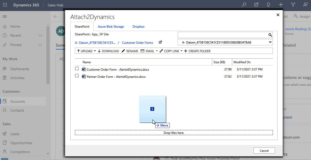Click the Assign person icon
Viewport: 311px width, 160px height.
[296, 16]
